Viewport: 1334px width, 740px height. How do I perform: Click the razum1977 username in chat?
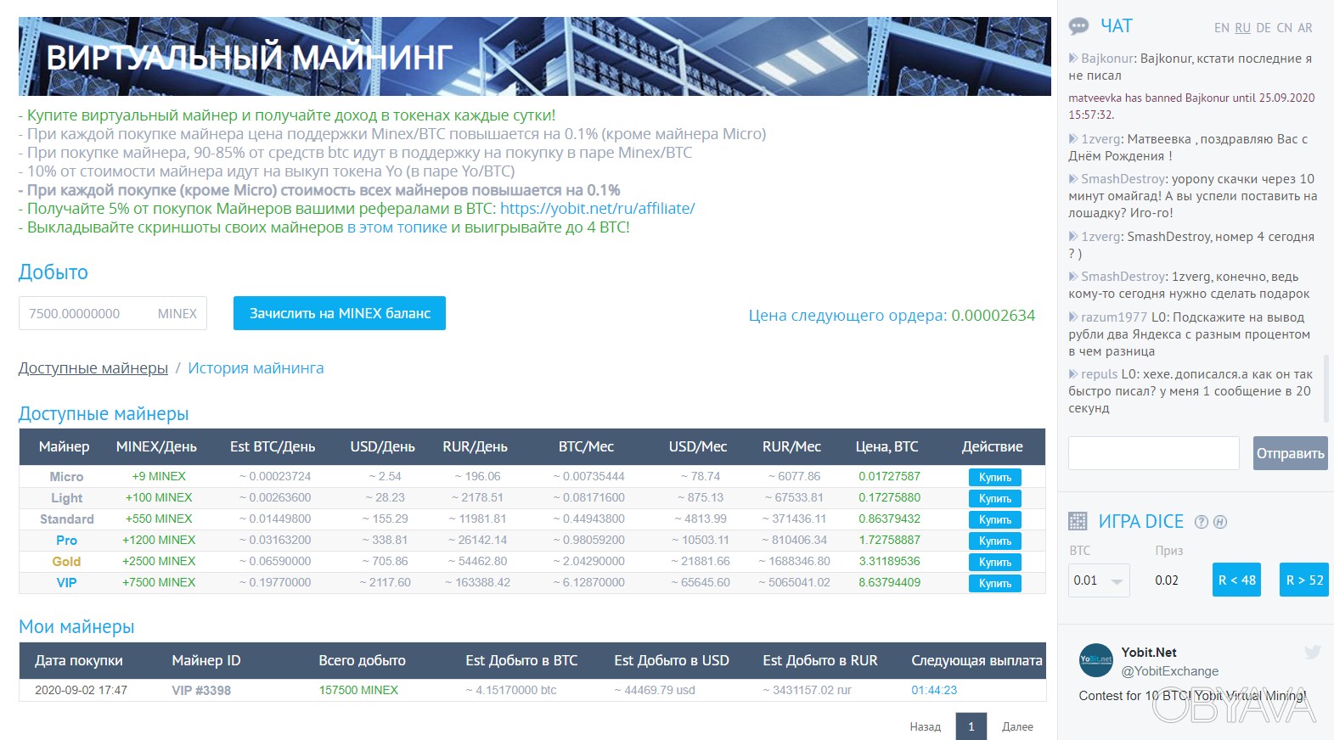pos(1113,317)
